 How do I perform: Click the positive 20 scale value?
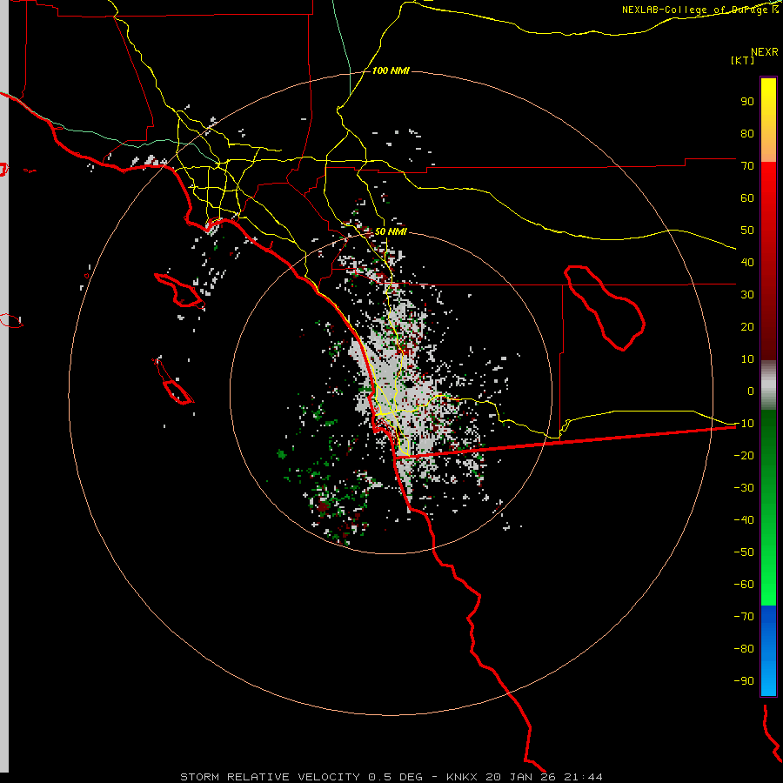tap(747, 326)
